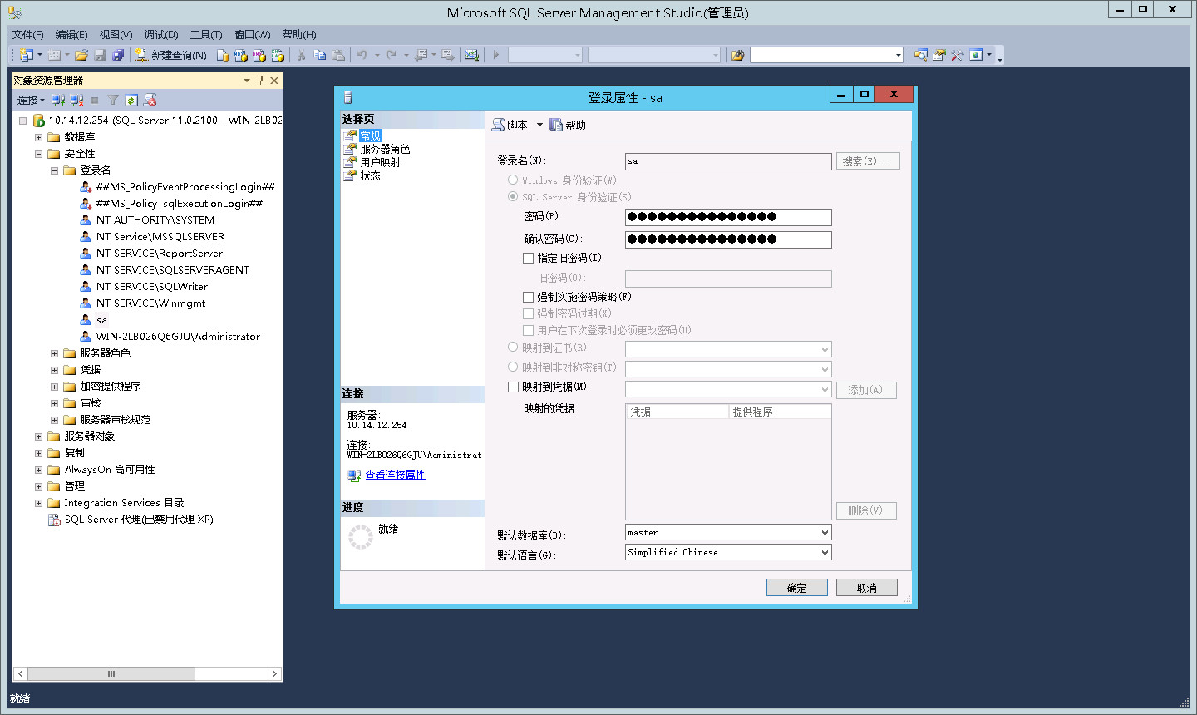Click the Cut scissors icon
Image resolution: width=1197 pixels, height=715 pixels.
301,55
